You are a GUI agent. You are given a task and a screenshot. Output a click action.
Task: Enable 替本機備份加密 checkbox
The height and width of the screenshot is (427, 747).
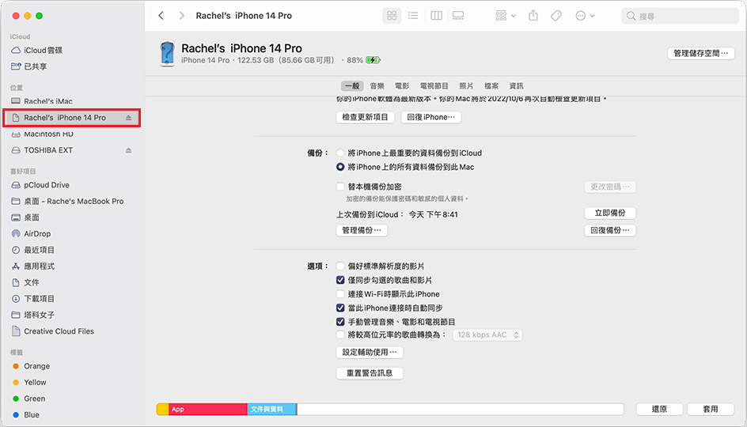coord(340,187)
